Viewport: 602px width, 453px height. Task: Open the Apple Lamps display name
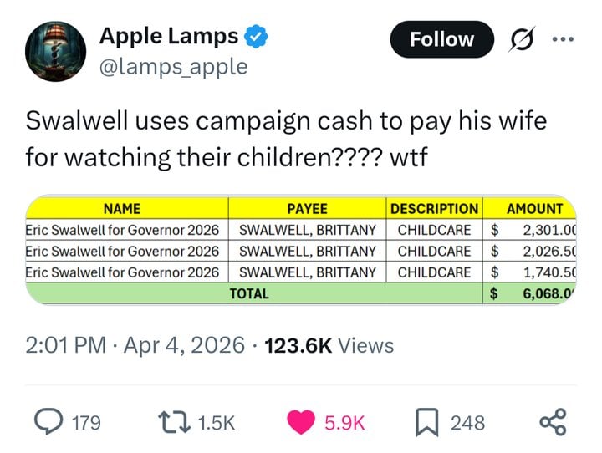170,36
